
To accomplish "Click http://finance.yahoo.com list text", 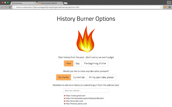I will (x=76, y=104).
